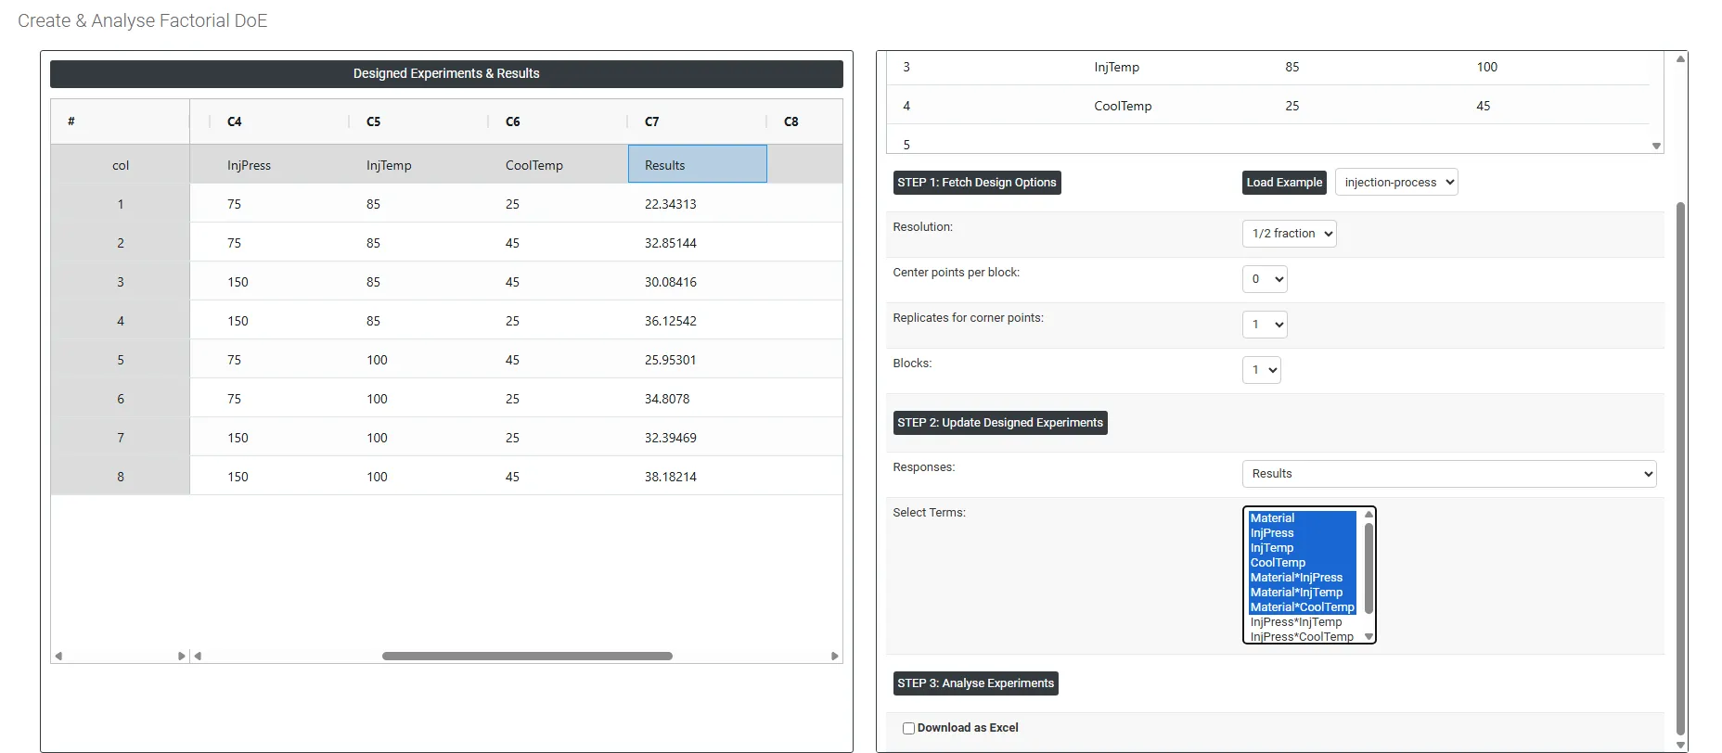
Task: Click result cell 30.08416
Action: click(x=697, y=282)
